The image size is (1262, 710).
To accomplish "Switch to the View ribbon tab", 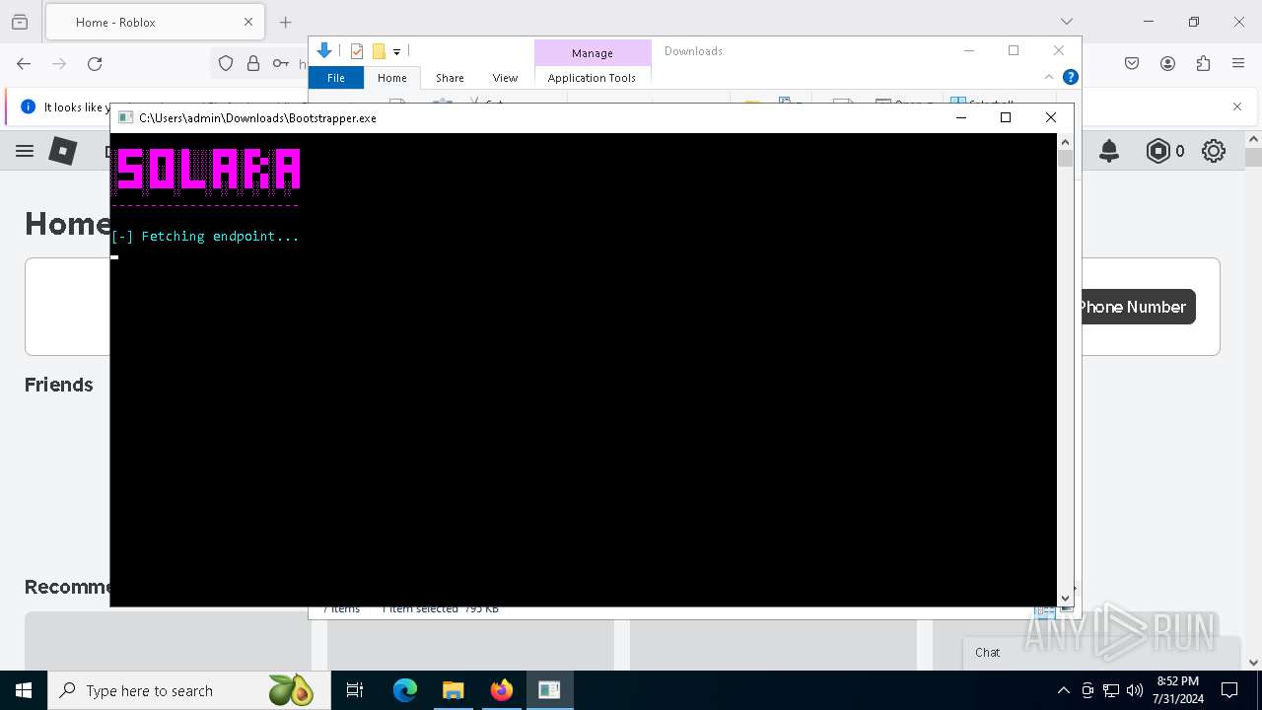I will pyautogui.click(x=505, y=78).
